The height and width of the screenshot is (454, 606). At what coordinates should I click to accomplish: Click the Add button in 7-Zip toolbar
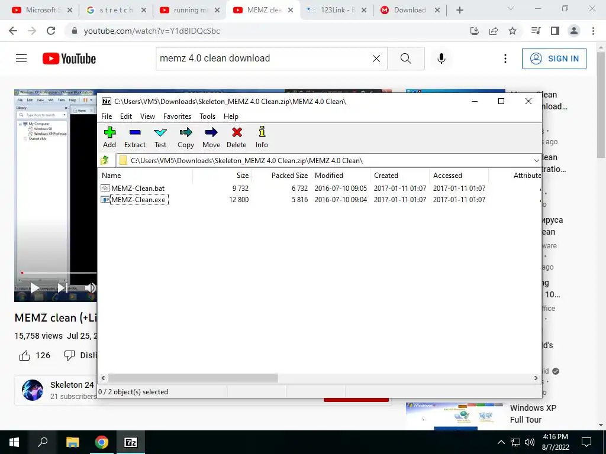click(x=109, y=137)
